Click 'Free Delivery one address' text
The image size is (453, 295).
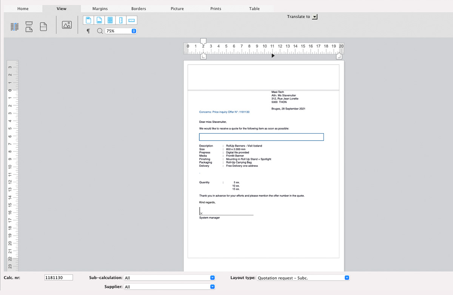pyautogui.click(x=242, y=166)
